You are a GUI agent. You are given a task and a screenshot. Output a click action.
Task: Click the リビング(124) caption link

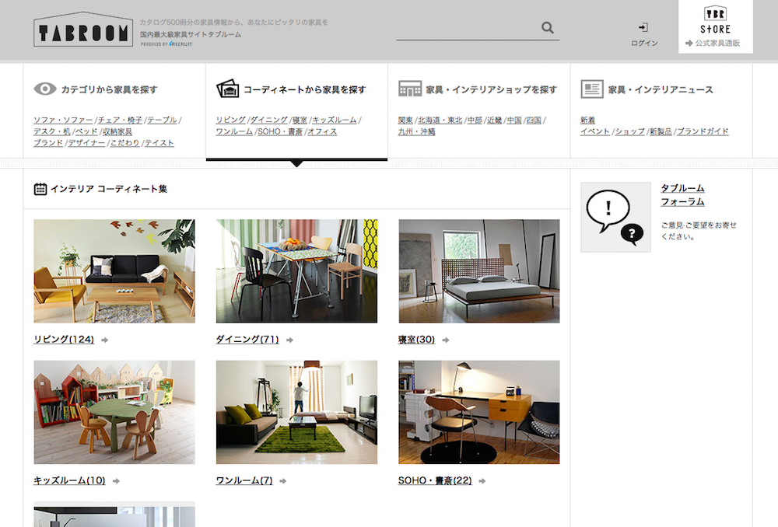point(64,340)
